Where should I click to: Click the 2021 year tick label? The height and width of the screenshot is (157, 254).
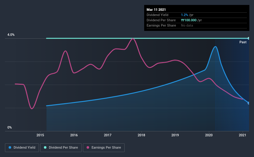point(243,135)
